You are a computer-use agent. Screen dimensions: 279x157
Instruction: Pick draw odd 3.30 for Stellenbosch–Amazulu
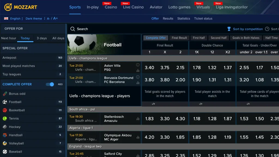click(x=165, y=119)
